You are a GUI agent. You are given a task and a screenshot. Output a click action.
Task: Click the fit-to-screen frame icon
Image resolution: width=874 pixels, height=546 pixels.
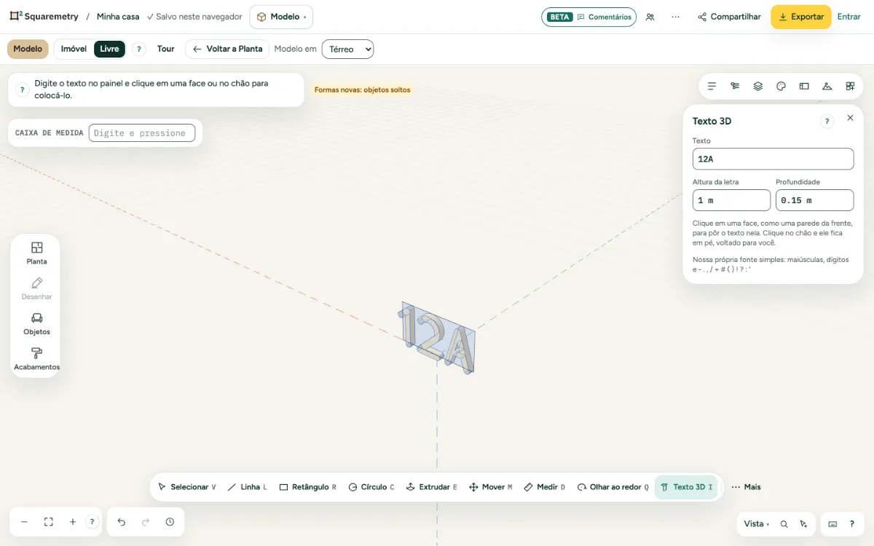coord(49,522)
